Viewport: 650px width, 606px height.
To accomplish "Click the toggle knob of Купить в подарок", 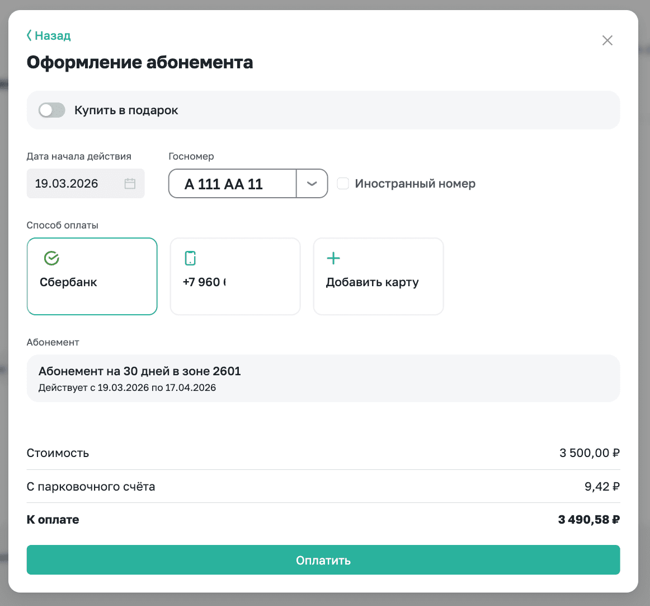I will 46,110.
